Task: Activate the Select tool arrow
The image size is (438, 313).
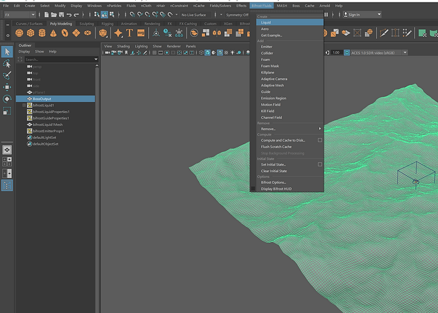Action: 7,52
